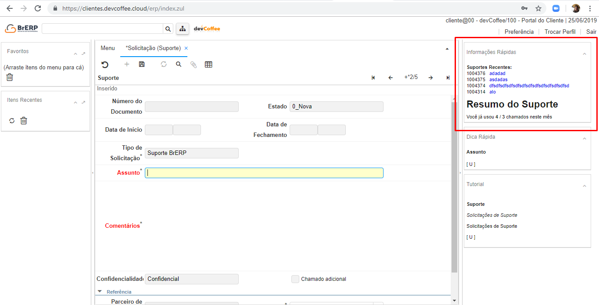This screenshot has height=305, width=599.
Task: Click the magnifier find-record toolbar icon
Action: 179,65
